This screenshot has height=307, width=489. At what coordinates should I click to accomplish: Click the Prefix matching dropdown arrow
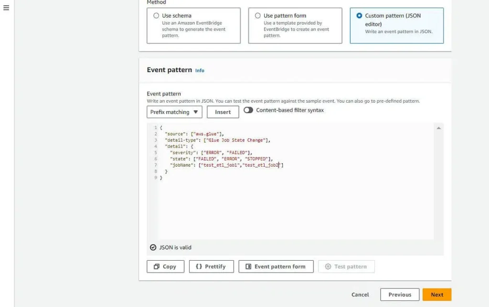click(x=195, y=112)
